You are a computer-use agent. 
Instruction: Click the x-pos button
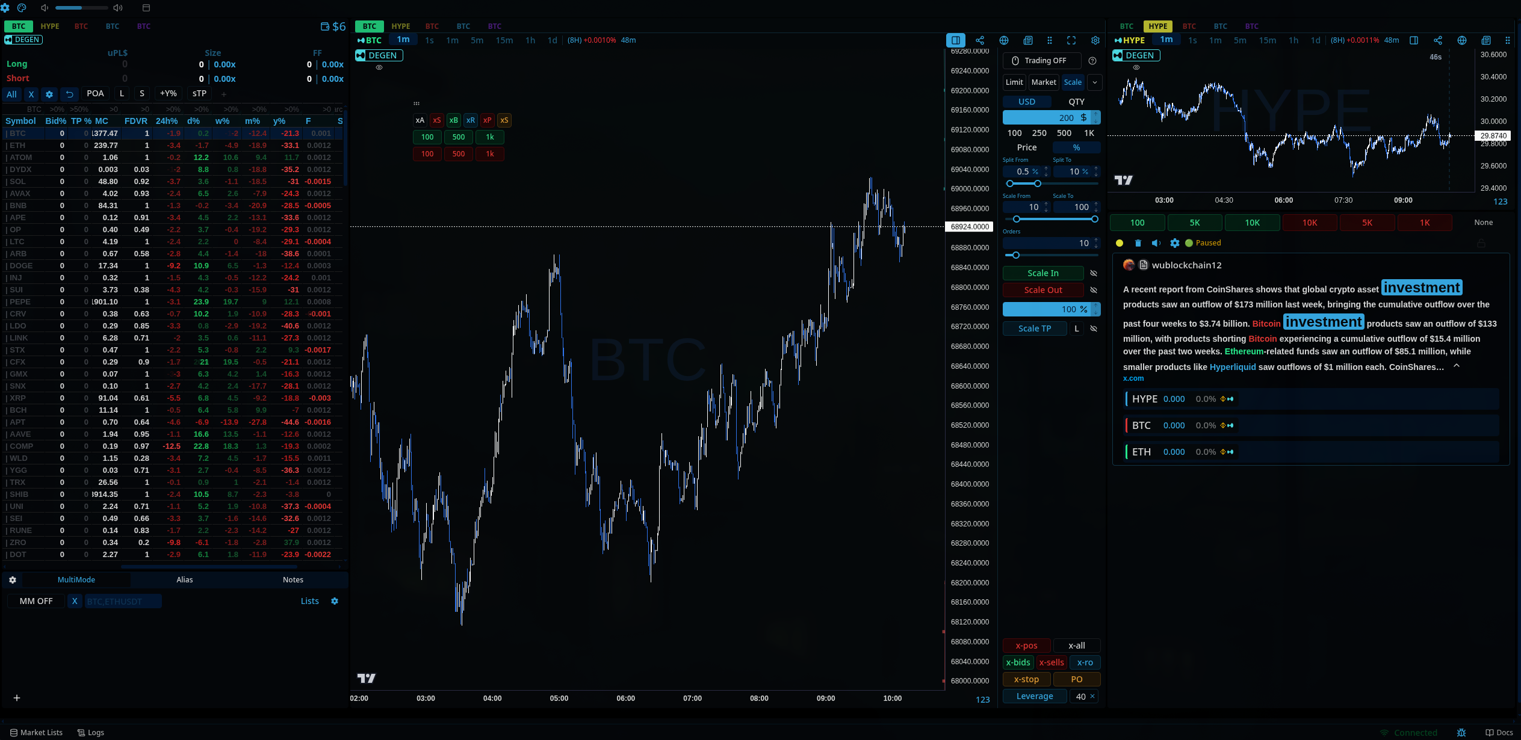point(1026,646)
